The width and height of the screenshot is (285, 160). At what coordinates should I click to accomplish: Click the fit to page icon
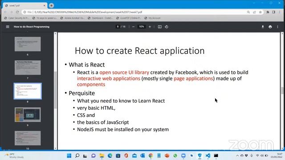[159, 27]
